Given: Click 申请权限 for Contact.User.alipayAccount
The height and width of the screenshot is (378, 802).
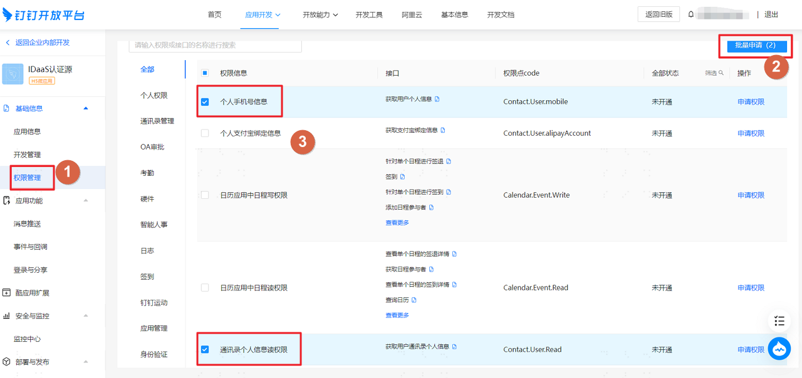Looking at the screenshot, I should (751, 133).
